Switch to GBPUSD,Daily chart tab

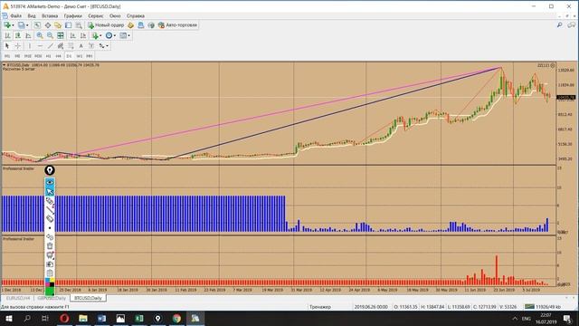pos(52,298)
